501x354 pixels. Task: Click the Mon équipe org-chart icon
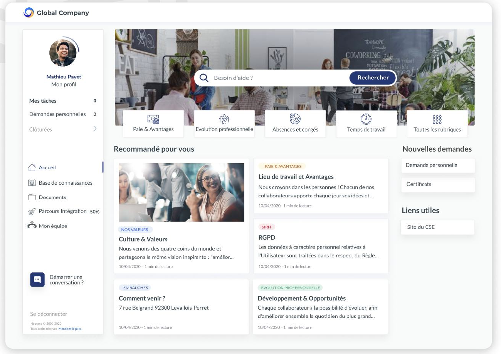[x=32, y=225]
